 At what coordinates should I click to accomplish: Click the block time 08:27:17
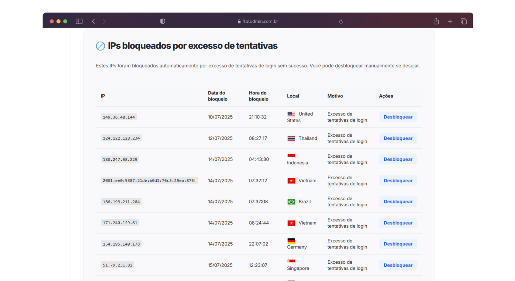click(x=258, y=138)
